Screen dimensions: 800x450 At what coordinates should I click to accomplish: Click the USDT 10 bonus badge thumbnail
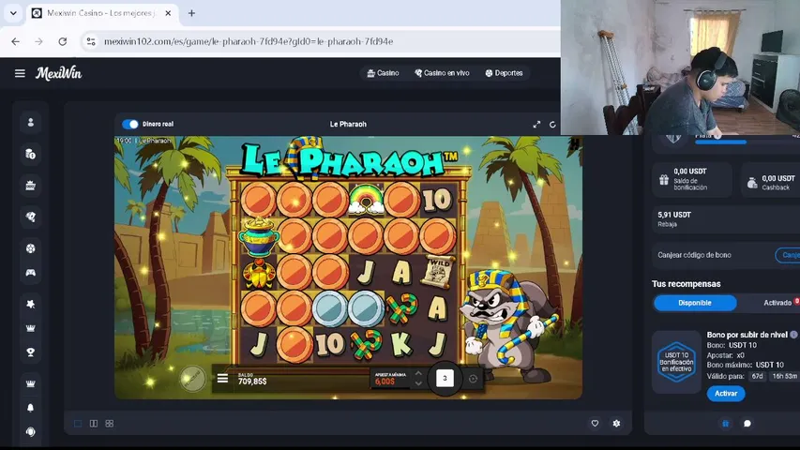tap(676, 362)
